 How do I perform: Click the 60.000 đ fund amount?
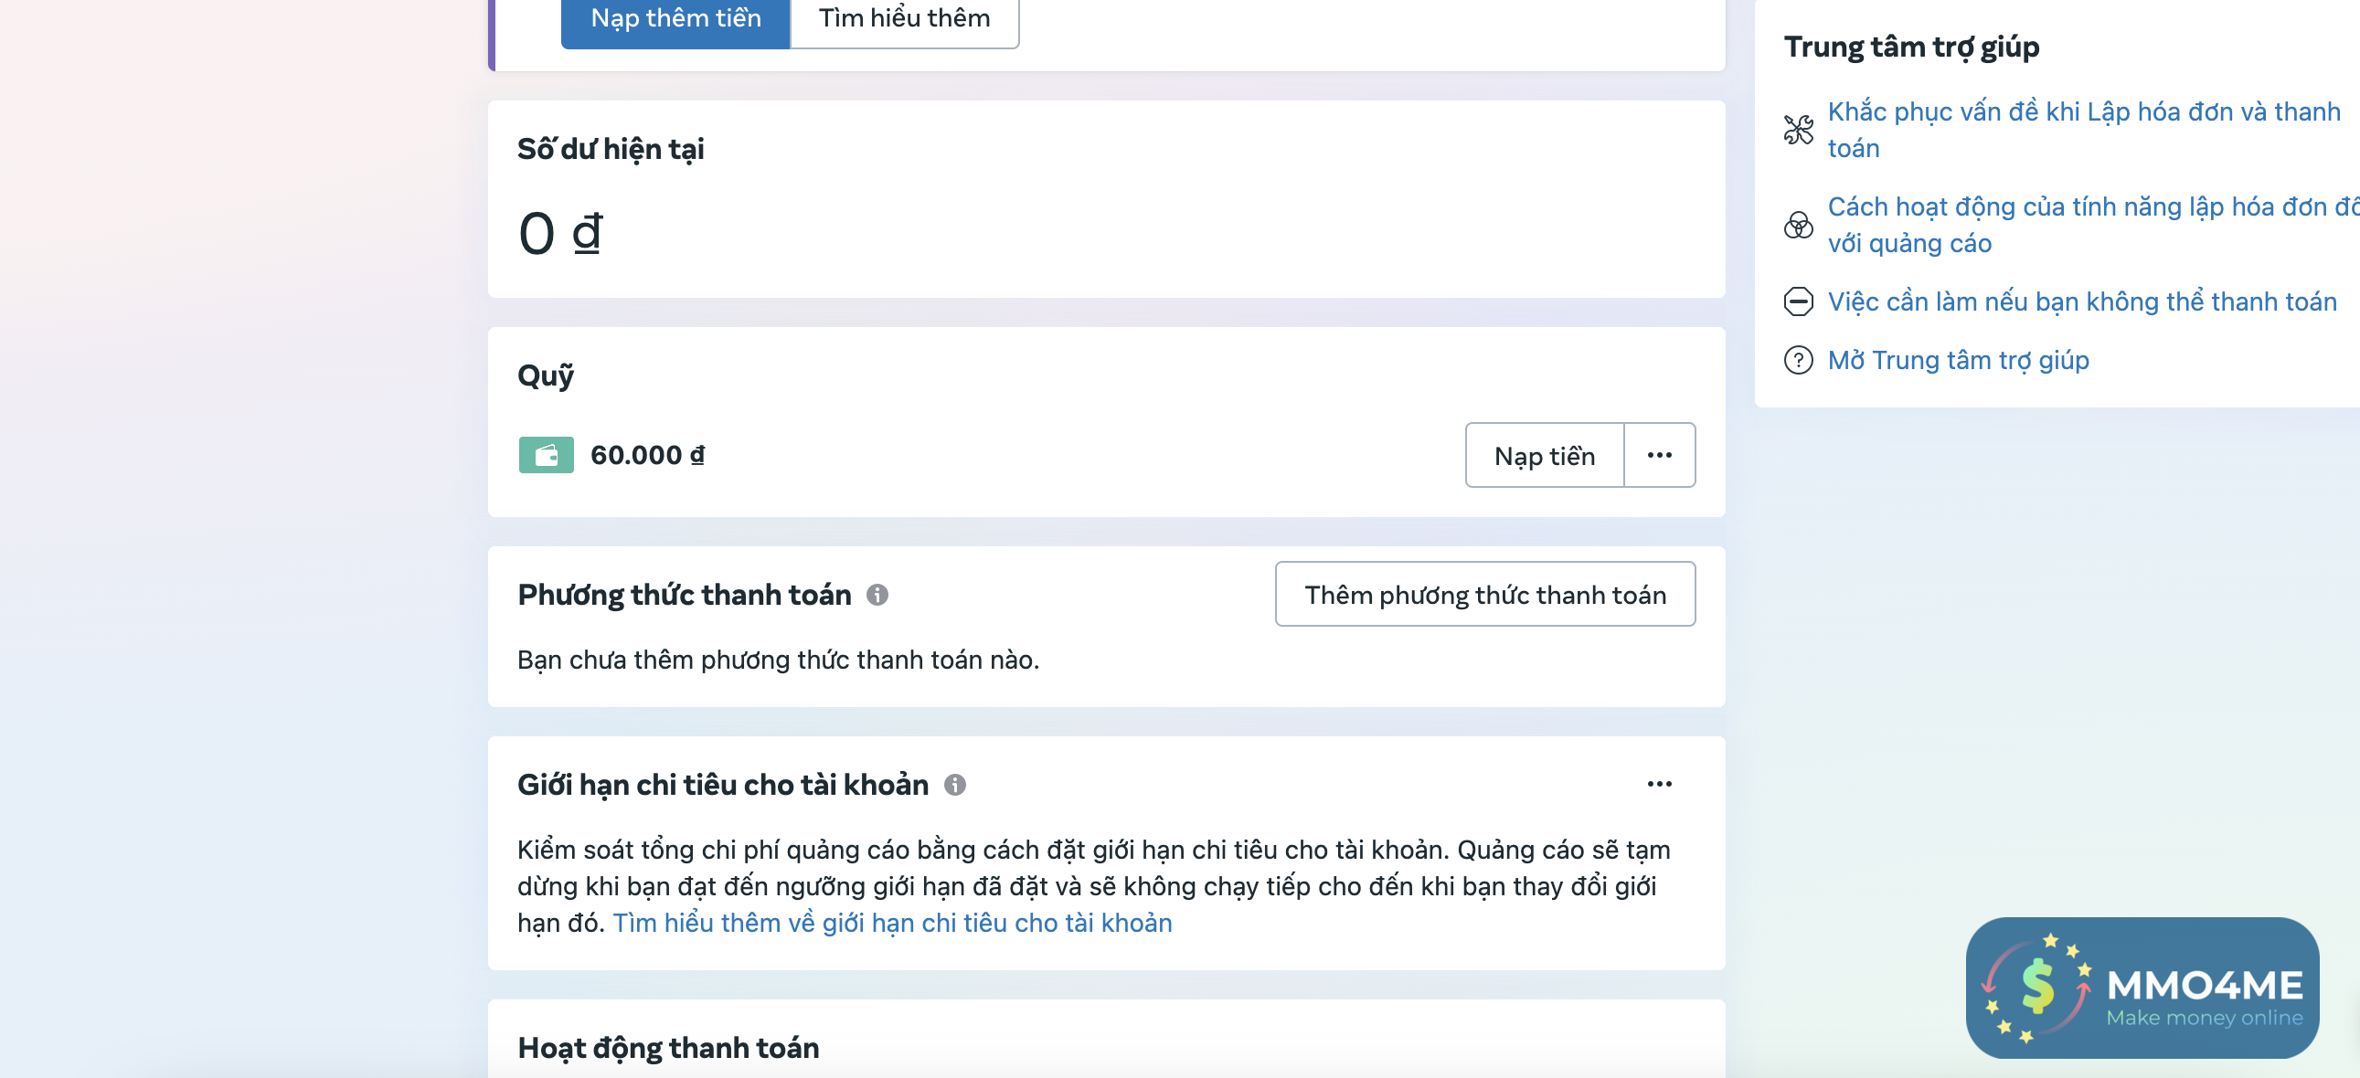coord(647,455)
